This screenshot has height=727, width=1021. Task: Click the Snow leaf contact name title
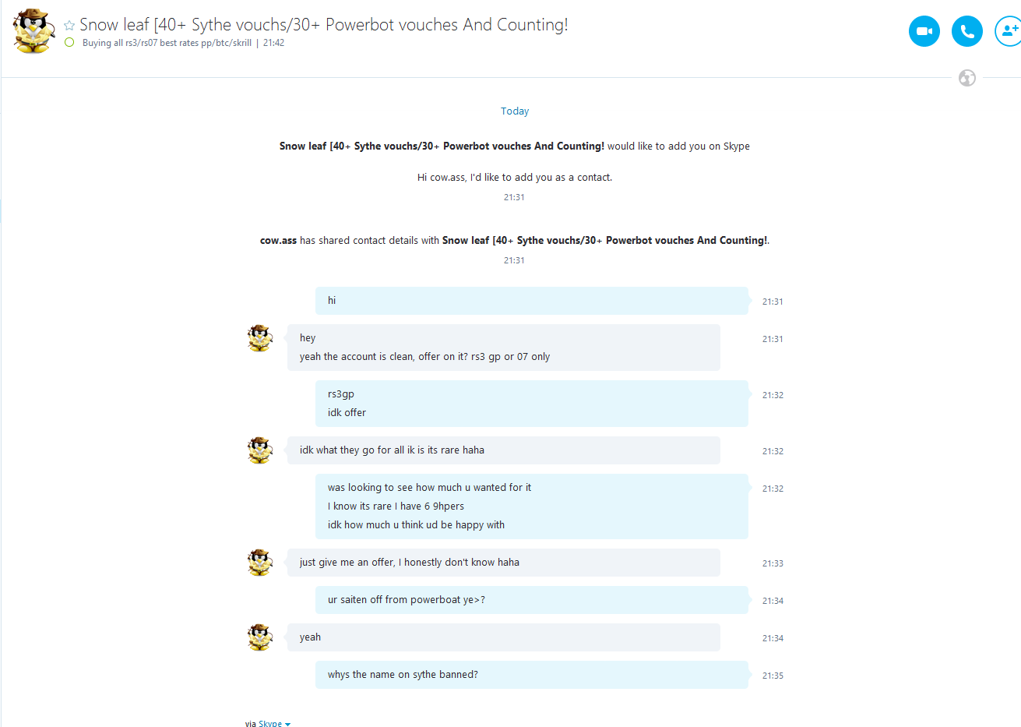[x=324, y=25]
